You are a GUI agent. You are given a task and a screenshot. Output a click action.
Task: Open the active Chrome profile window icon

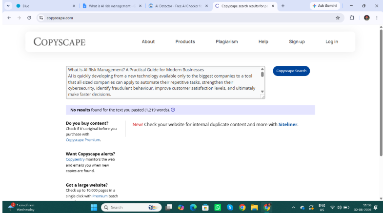click(267, 207)
